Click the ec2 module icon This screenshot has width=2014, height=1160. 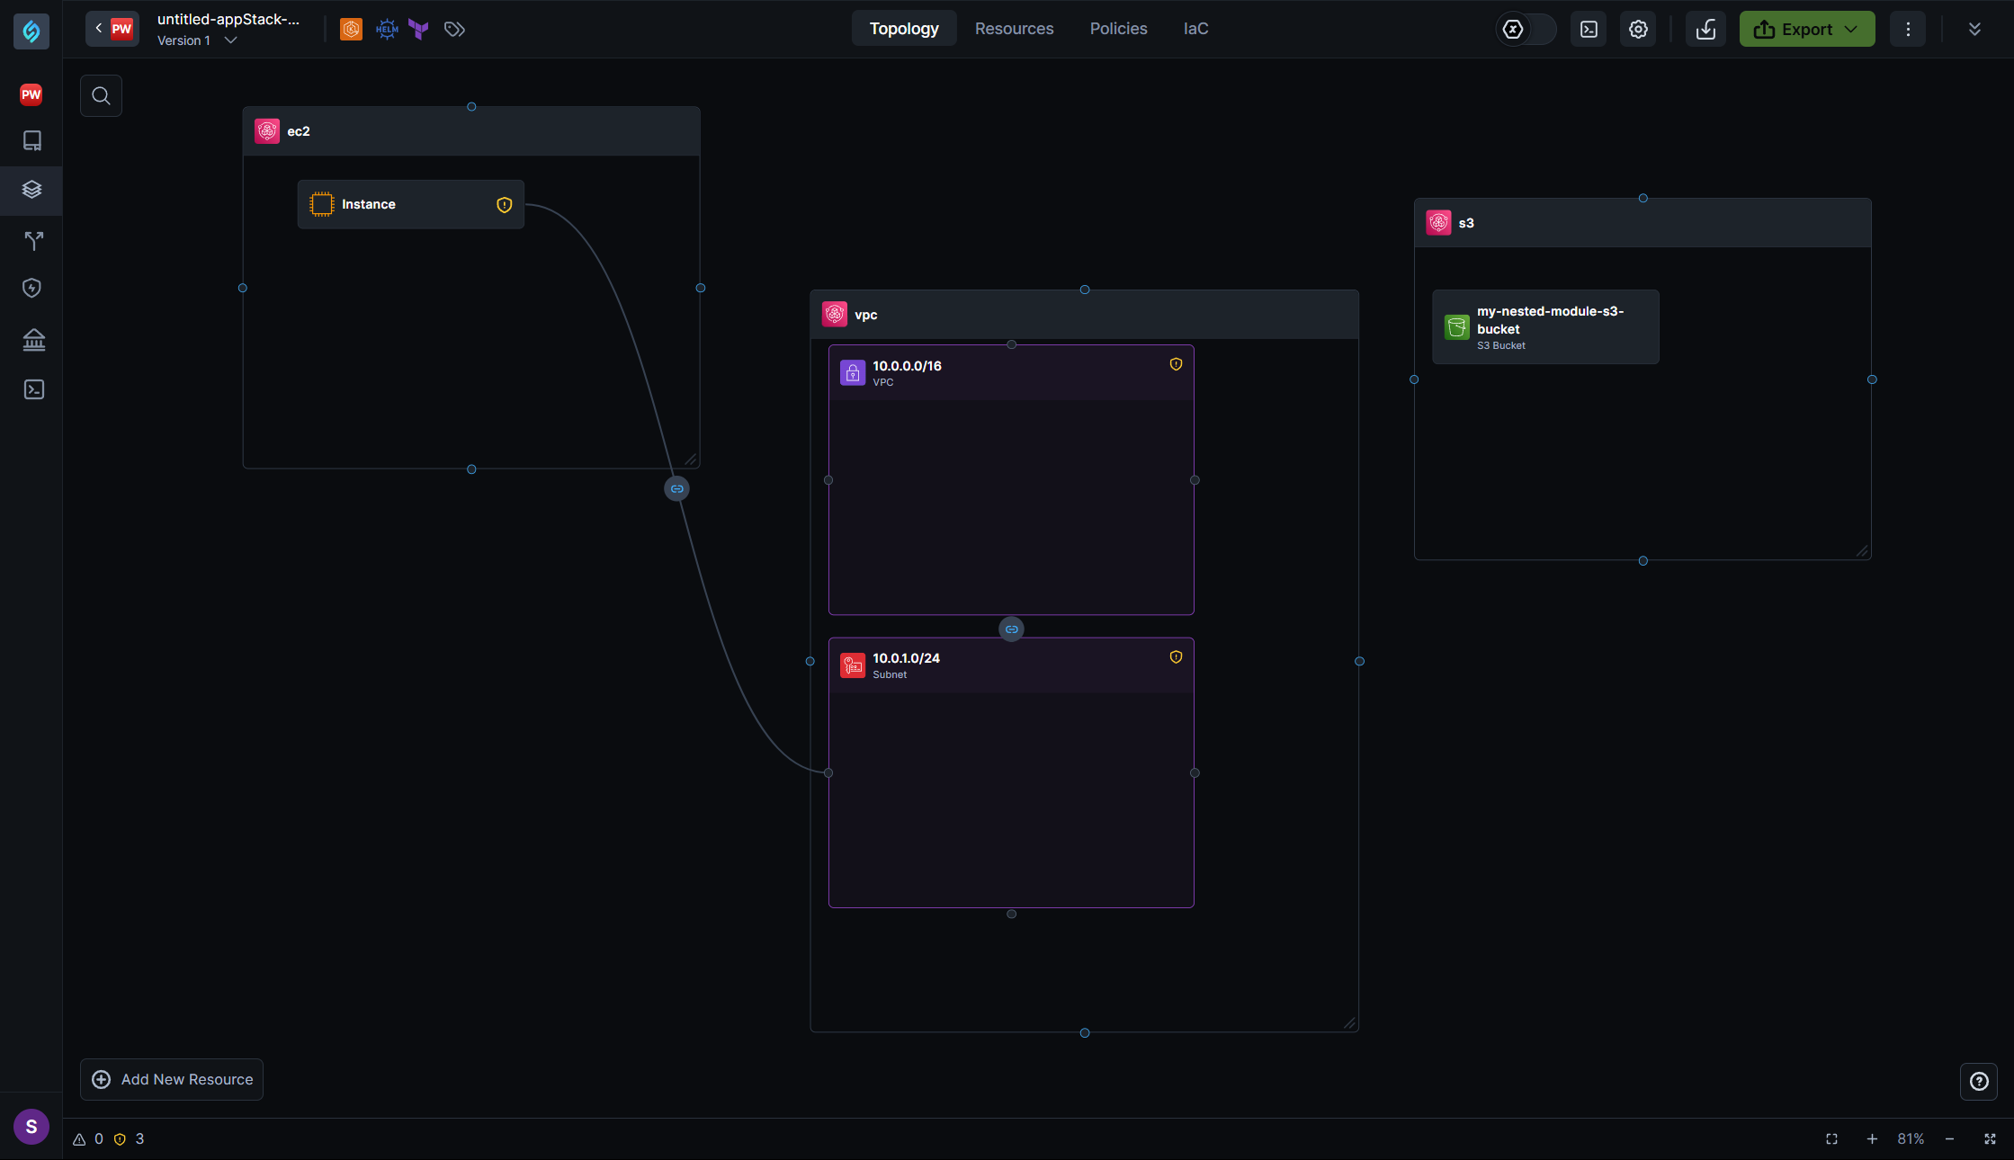point(267,131)
